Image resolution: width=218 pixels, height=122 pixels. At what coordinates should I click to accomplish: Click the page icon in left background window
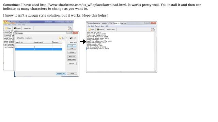[69, 28]
